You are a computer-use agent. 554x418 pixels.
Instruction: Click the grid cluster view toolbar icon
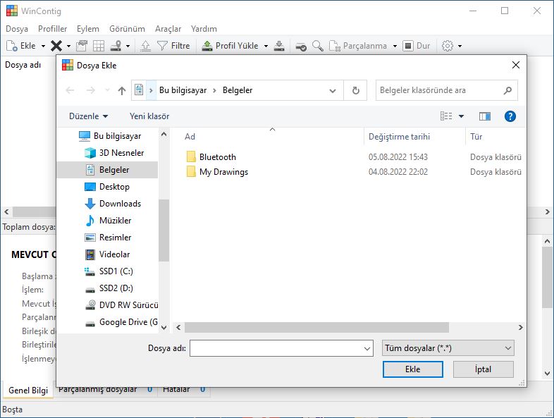point(99,46)
